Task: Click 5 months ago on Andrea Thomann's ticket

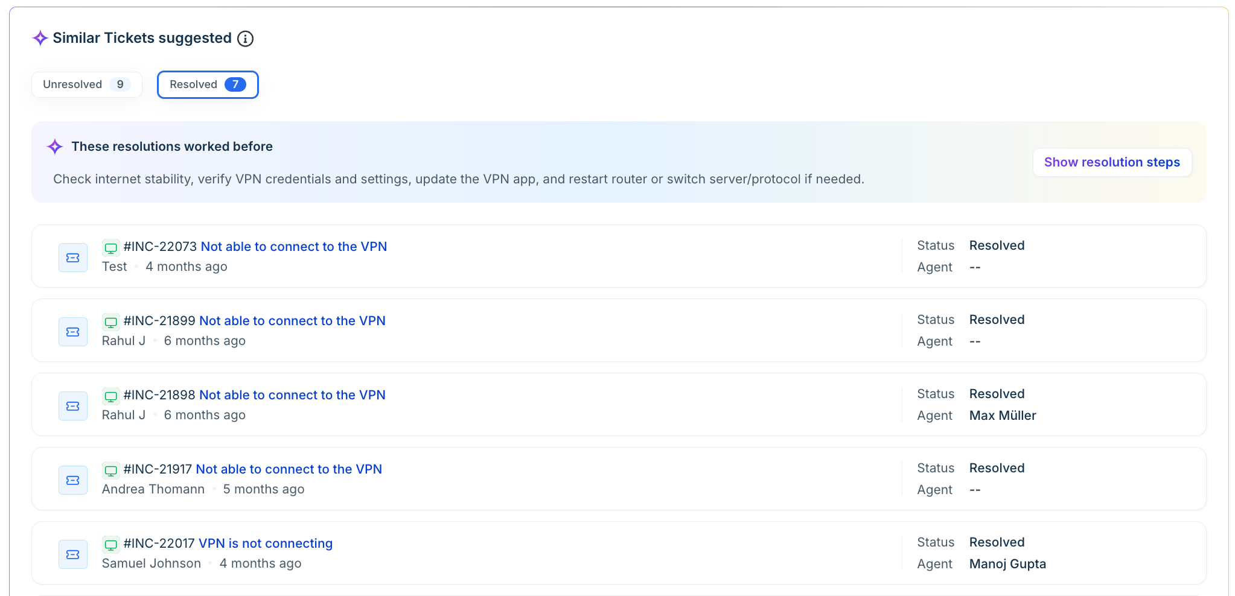Action: click(x=264, y=489)
